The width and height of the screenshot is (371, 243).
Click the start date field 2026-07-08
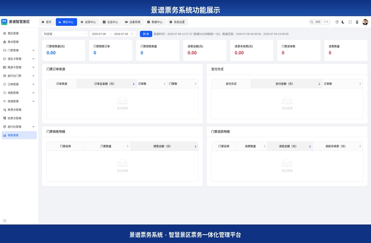tap(99, 34)
